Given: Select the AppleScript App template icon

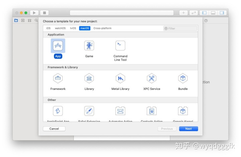Looking at the screenshot, I should tap(58, 111).
